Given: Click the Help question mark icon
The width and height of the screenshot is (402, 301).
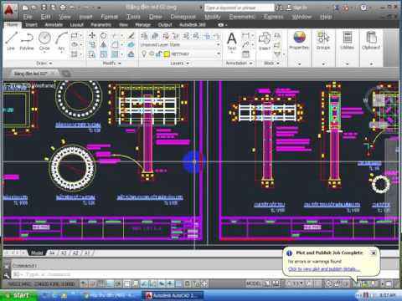Looking at the screenshot, I should click(363, 8).
